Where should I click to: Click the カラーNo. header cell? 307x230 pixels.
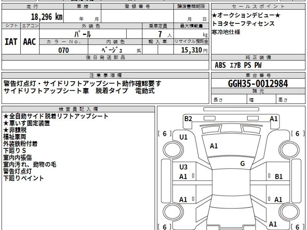pyautogui.click(x=64, y=42)
